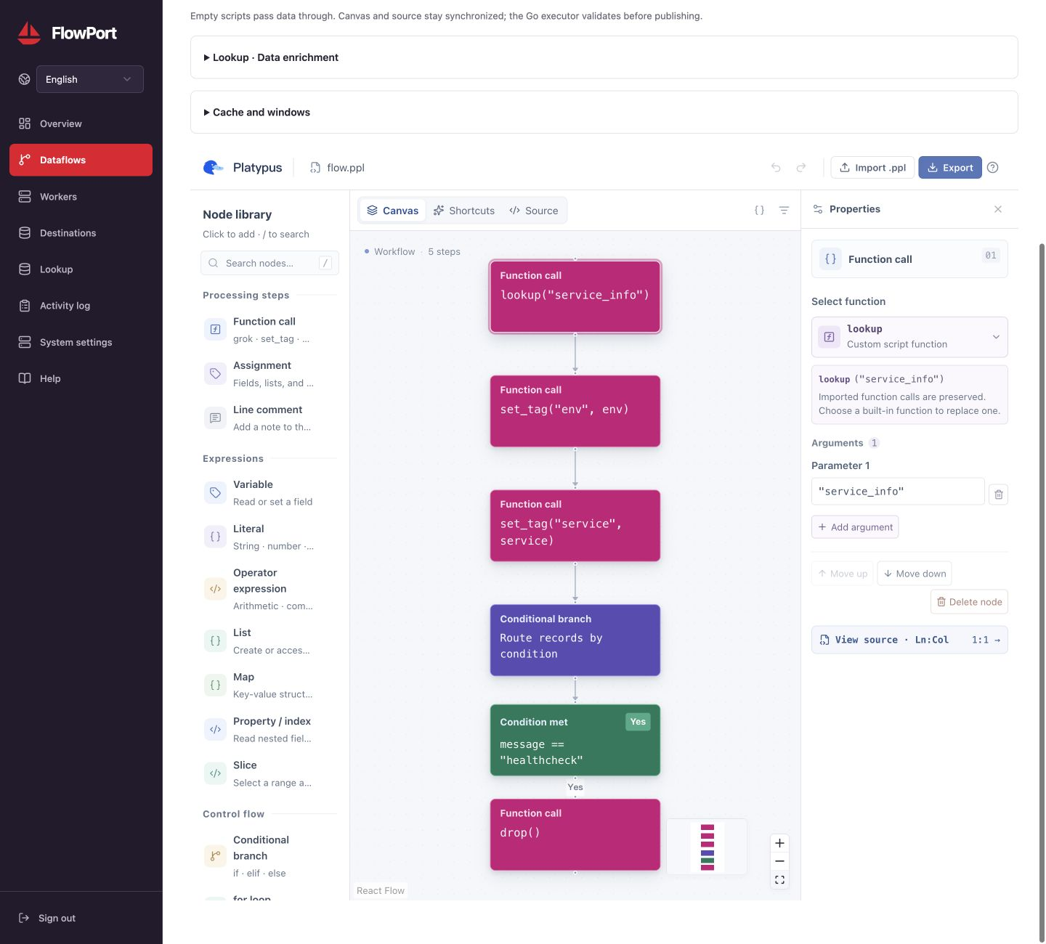Open the lookup function selector dropdown
Image resolution: width=1046 pixels, height=944 pixels.
tap(909, 337)
